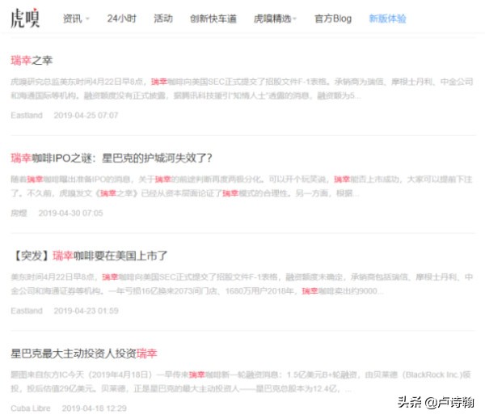Go to the 活动 page

pos(163,19)
